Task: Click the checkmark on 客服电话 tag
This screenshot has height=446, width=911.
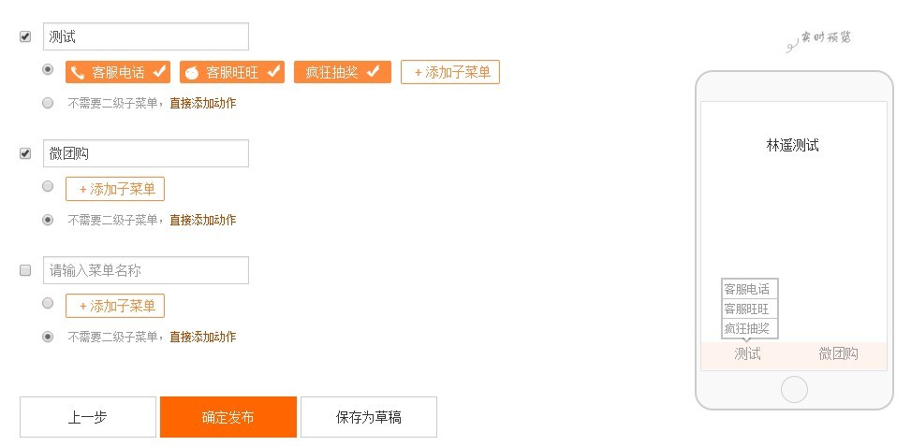Action: pos(159,71)
